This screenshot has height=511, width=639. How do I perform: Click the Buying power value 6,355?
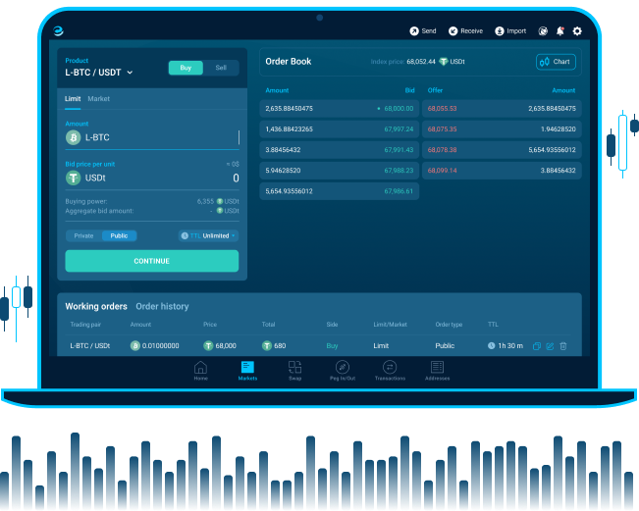point(205,201)
